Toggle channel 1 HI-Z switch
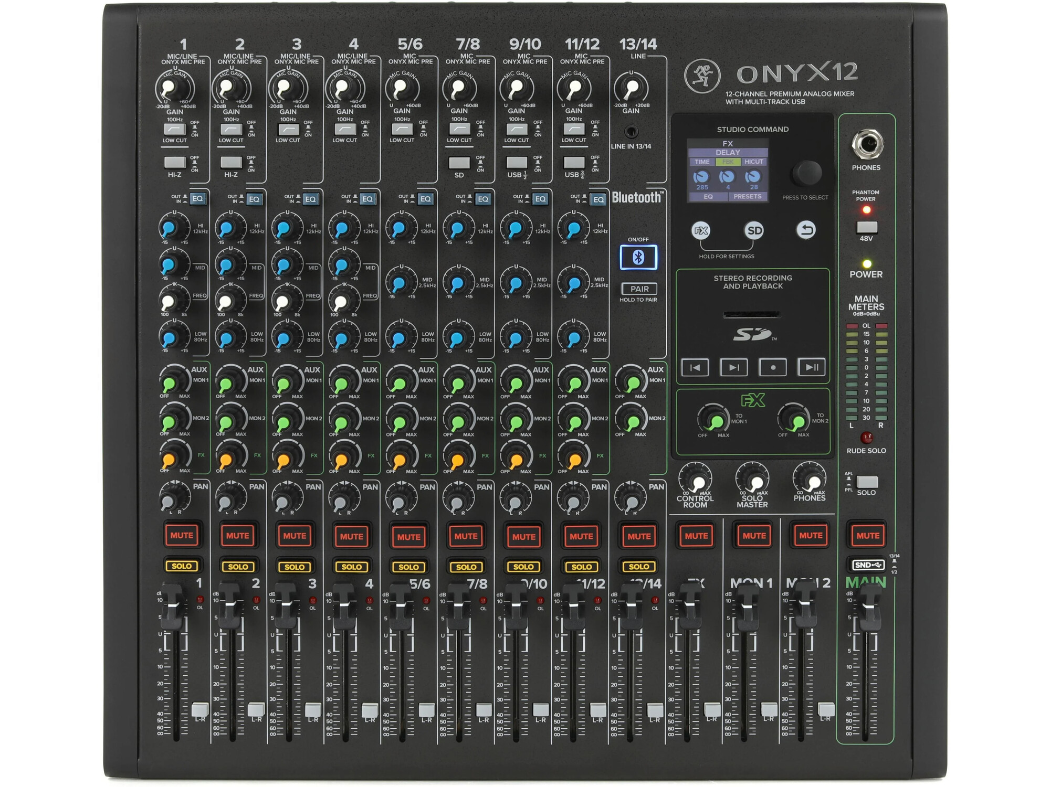Screen dimensions: 1050x787 [x=175, y=162]
